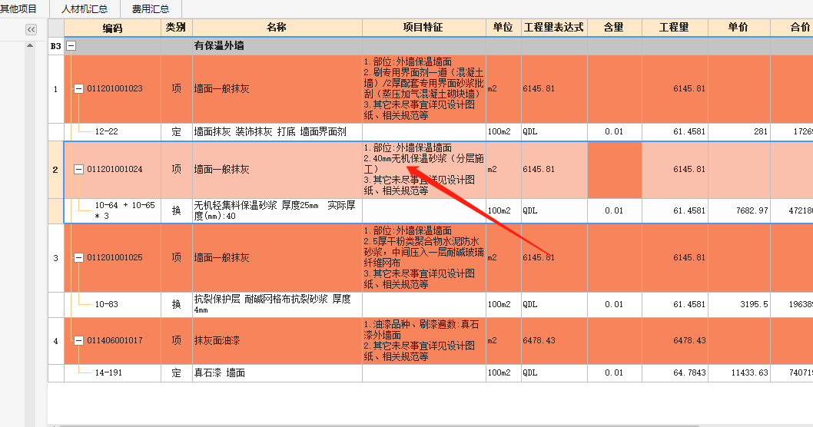Select code cell 011201001024
Image resolution: width=813 pixels, height=427 pixels.
tap(114, 170)
